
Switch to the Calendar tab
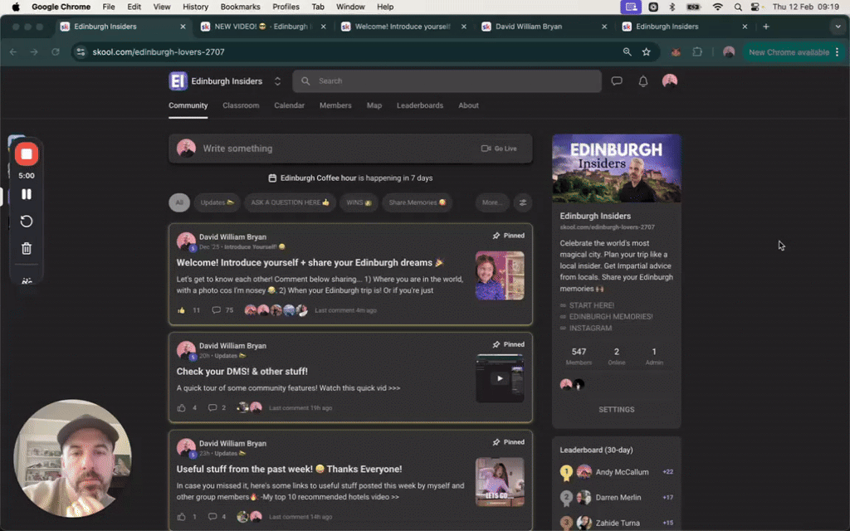pyautogui.click(x=289, y=105)
